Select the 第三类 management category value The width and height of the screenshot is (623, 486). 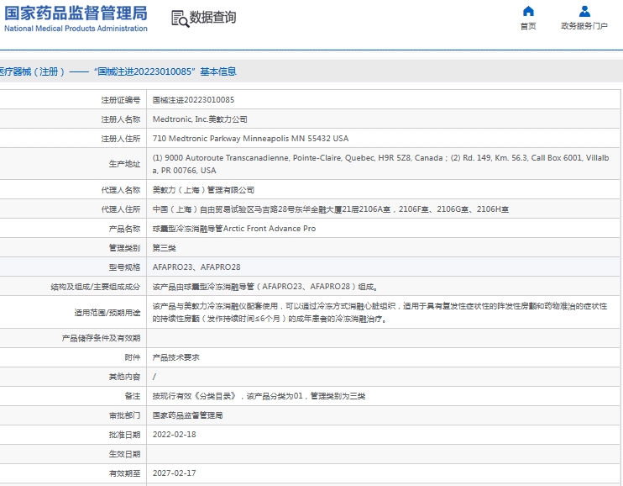(164, 248)
